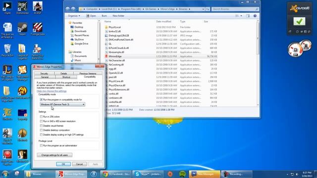Viewport: 317px width, 178px height.
Task: Select the Borderlands 2 desktop icon
Action: click(x=22, y=92)
